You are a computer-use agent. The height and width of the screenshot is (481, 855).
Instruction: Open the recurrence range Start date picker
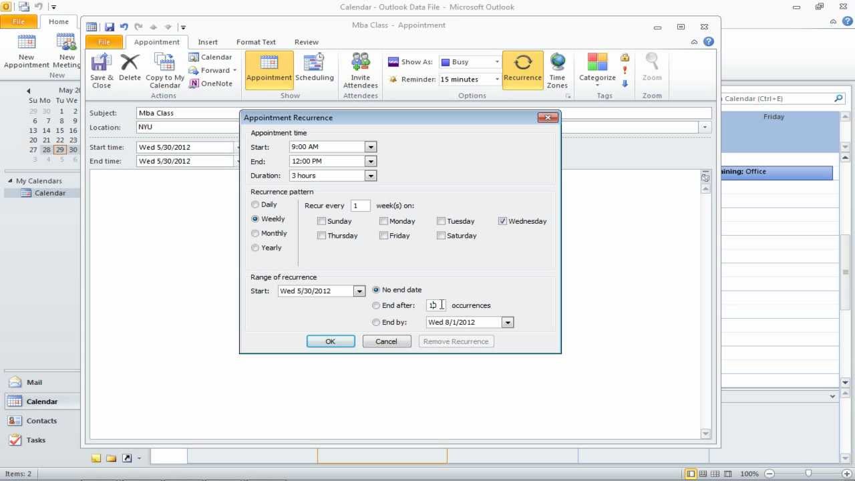pyautogui.click(x=359, y=291)
